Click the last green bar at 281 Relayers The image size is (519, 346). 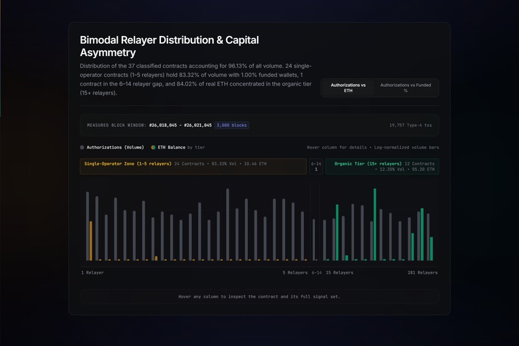point(431,249)
